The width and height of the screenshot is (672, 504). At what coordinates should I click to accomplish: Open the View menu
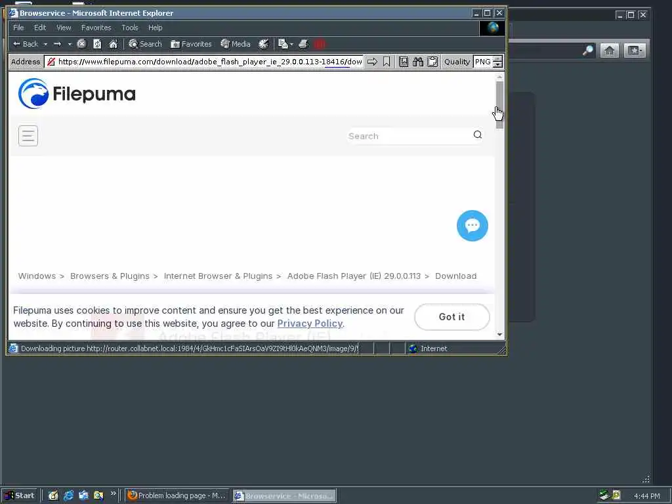click(x=64, y=28)
